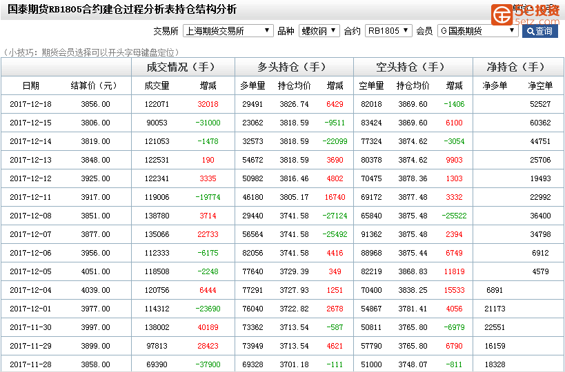This screenshot has height=372, width=565.
Task: Click the 空单量 column header
Action: 372,85
